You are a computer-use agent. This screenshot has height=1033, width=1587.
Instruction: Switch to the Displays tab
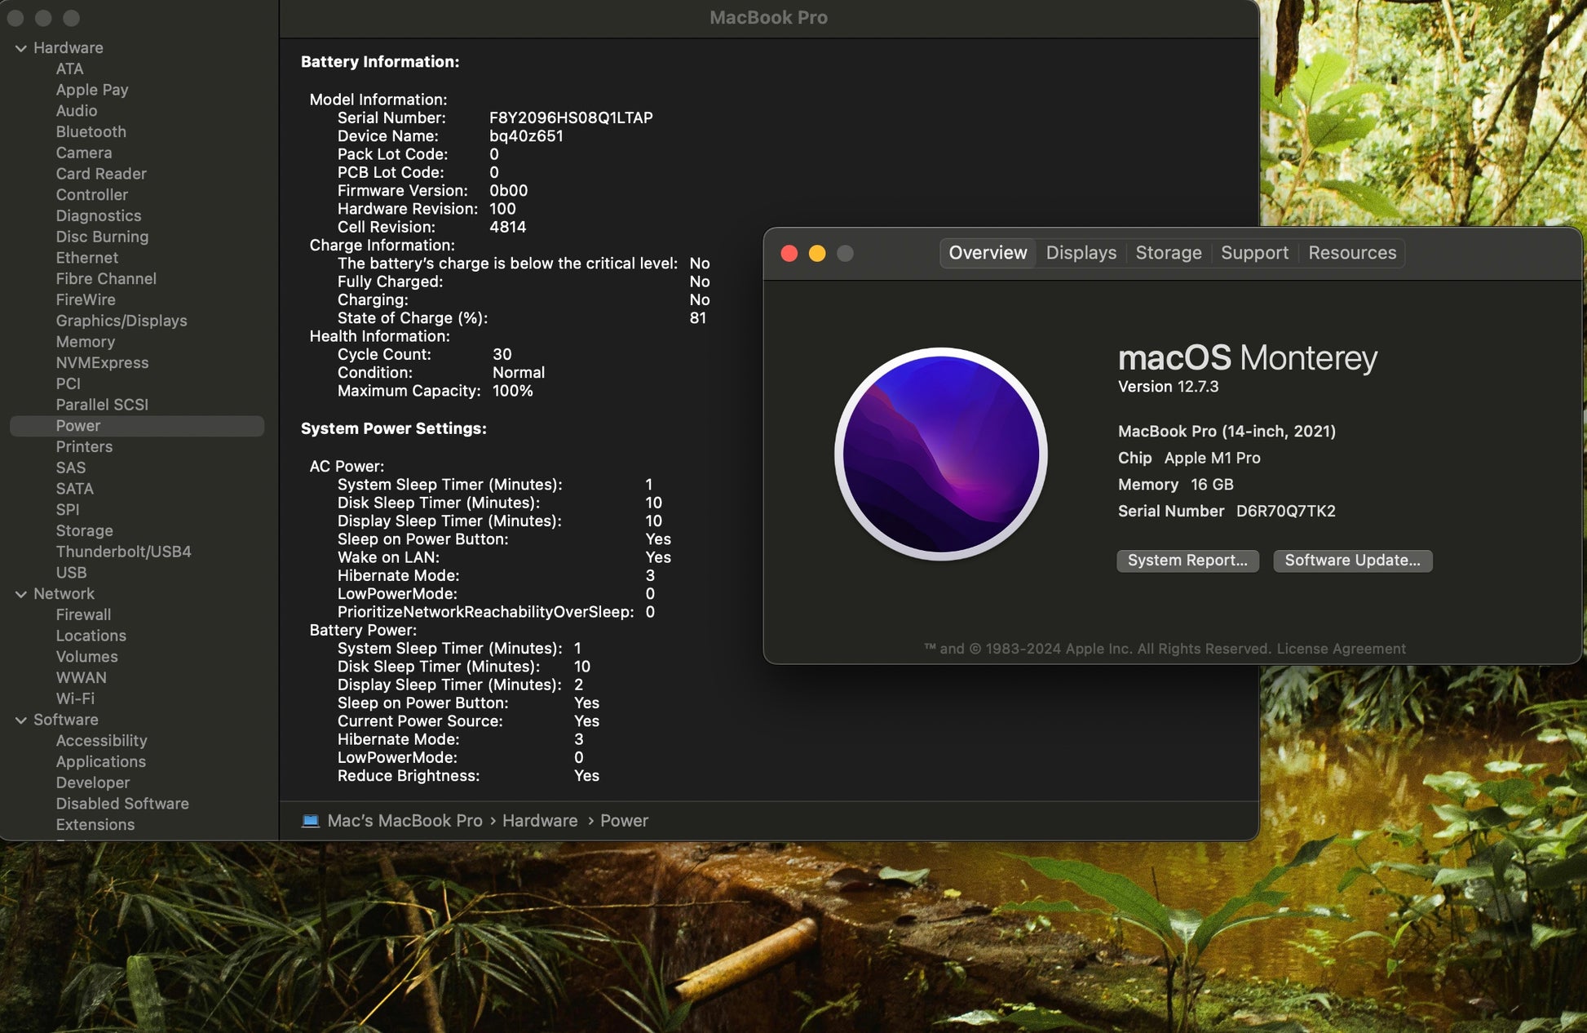1081,253
